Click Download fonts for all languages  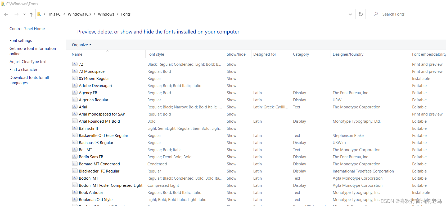click(29, 80)
